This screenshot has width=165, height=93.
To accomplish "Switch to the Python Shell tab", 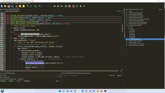I will (75, 73).
